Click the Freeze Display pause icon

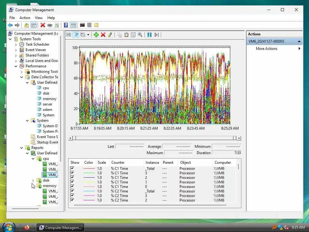pos(149,35)
